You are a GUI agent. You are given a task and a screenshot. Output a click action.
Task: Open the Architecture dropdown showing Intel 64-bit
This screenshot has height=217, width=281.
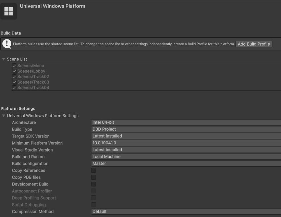click(x=186, y=122)
